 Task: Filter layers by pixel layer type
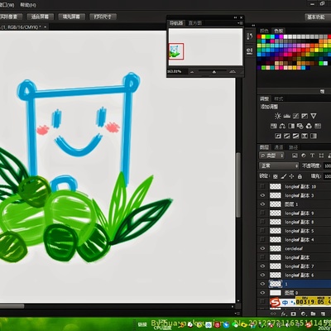coord(295,156)
